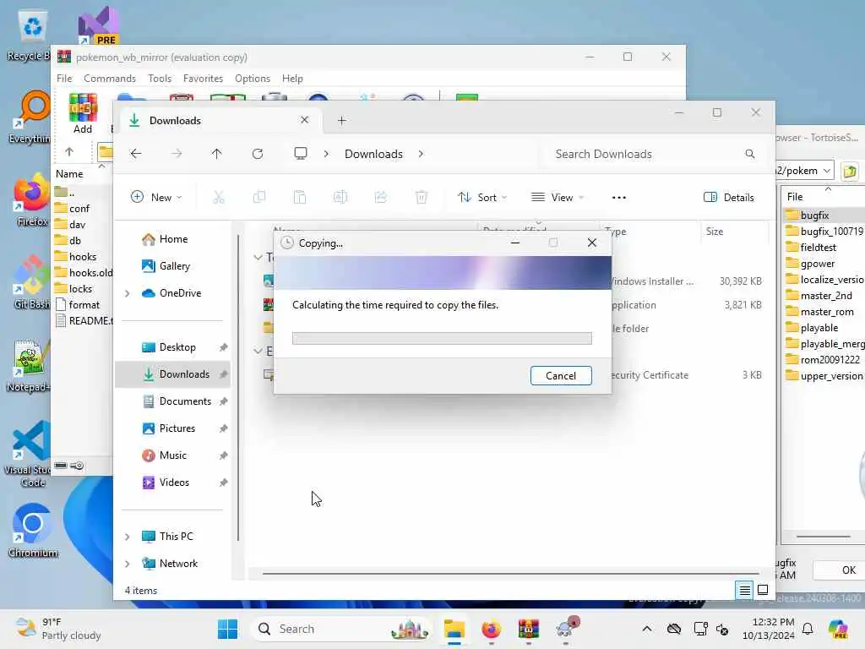Close the Downloads tab
The image size is (865, 649).
pos(304,120)
